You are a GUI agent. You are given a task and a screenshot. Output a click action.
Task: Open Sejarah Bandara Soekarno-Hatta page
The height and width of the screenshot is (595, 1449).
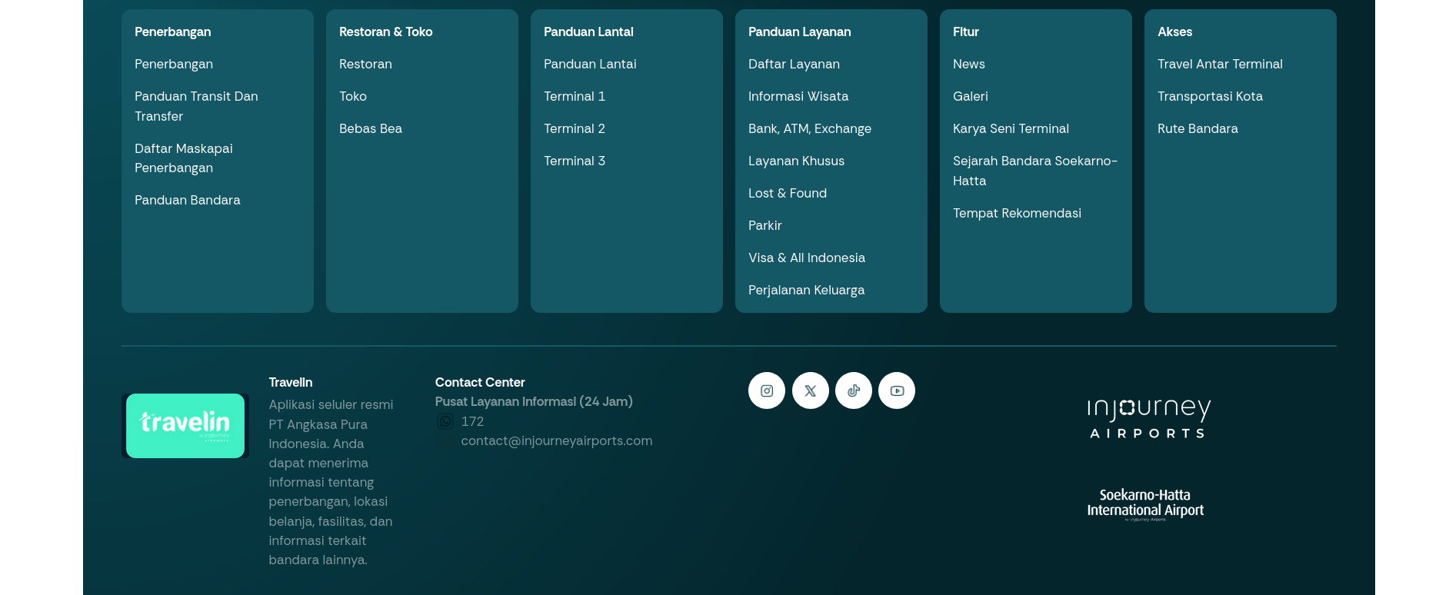click(1034, 171)
